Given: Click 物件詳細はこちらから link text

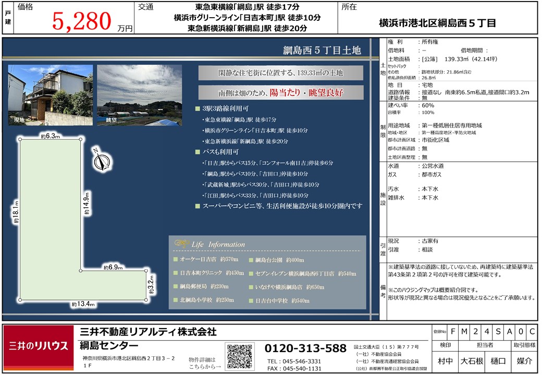Looking at the screenshot, I should pyautogui.click(x=204, y=363).
